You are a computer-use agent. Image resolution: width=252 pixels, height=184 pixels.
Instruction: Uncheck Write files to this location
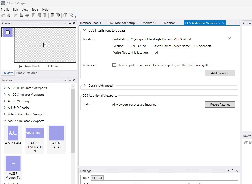[x=156, y=53]
